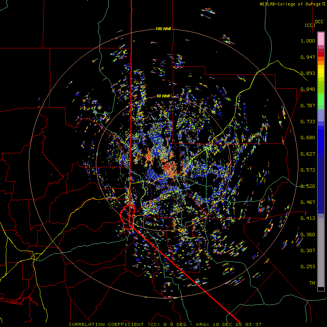Click the KRGX station identifier in the caption
This screenshot has height=327, width=327.
tap(202, 324)
